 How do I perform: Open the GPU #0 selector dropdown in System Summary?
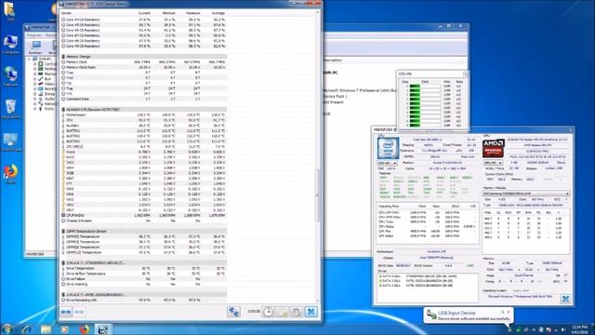tap(493, 163)
